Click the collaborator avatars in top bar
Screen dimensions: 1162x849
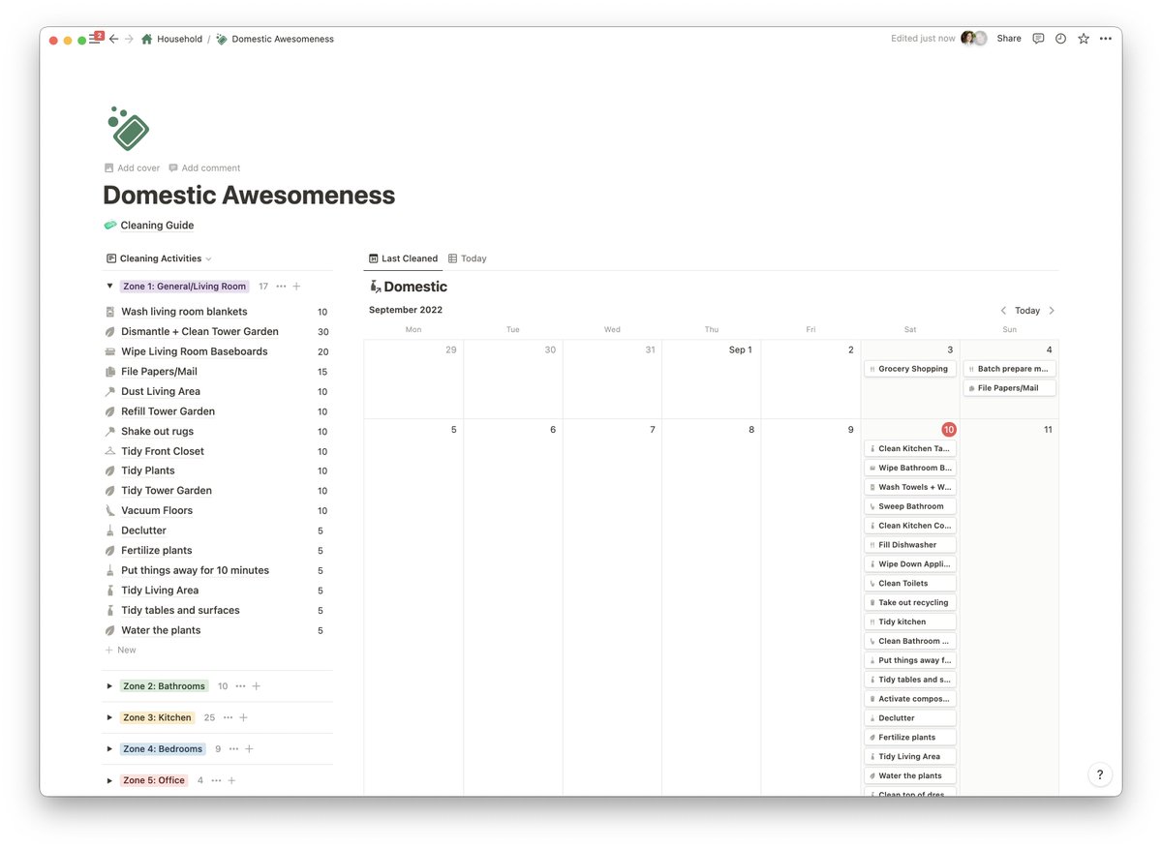[x=973, y=39]
